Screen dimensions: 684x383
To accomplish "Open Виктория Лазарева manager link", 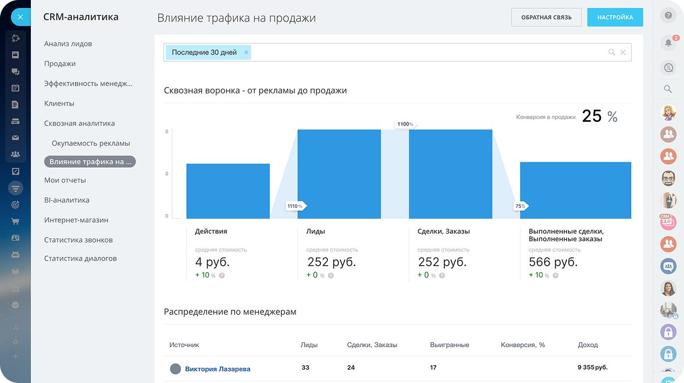I will [218, 369].
